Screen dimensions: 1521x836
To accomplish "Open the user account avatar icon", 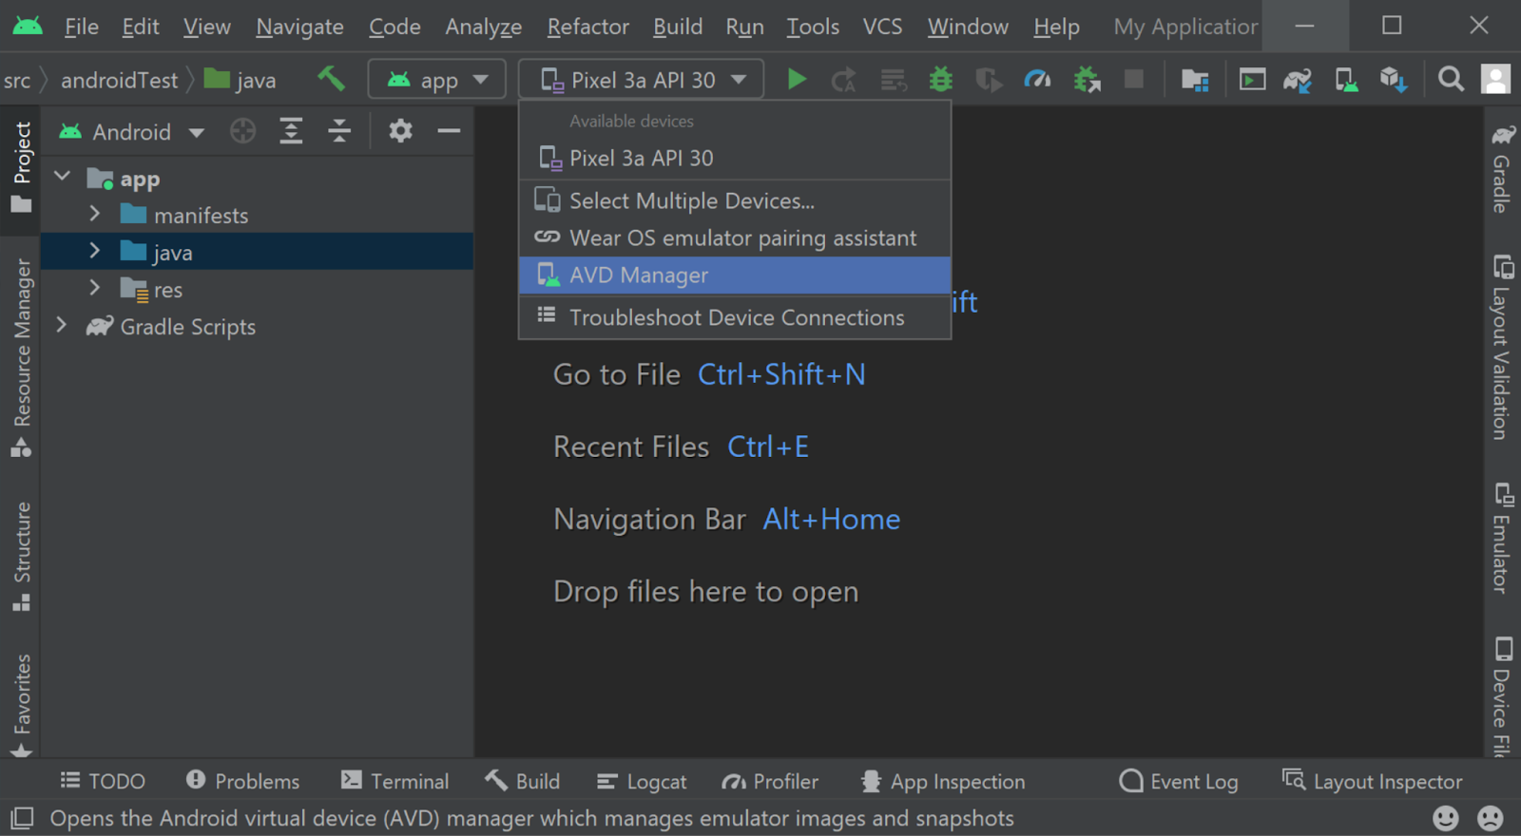I will (x=1495, y=79).
